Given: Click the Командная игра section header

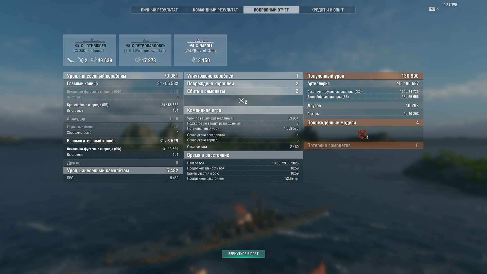Looking at the screenshot, I should coord(243,110).
